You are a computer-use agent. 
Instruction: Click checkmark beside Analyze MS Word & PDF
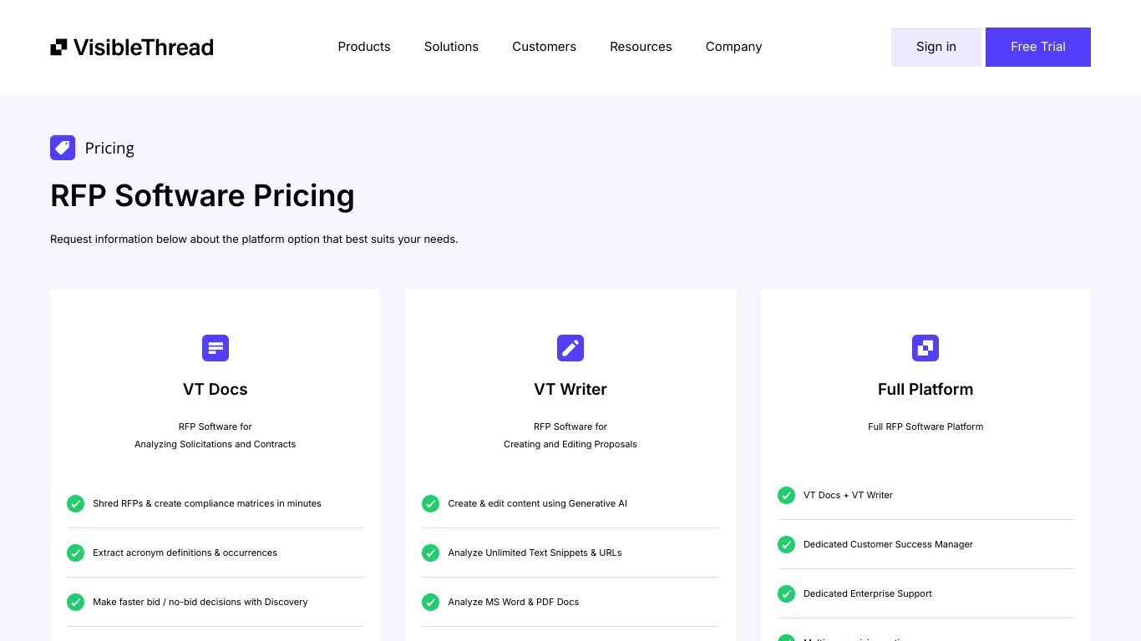click(430, 602)
